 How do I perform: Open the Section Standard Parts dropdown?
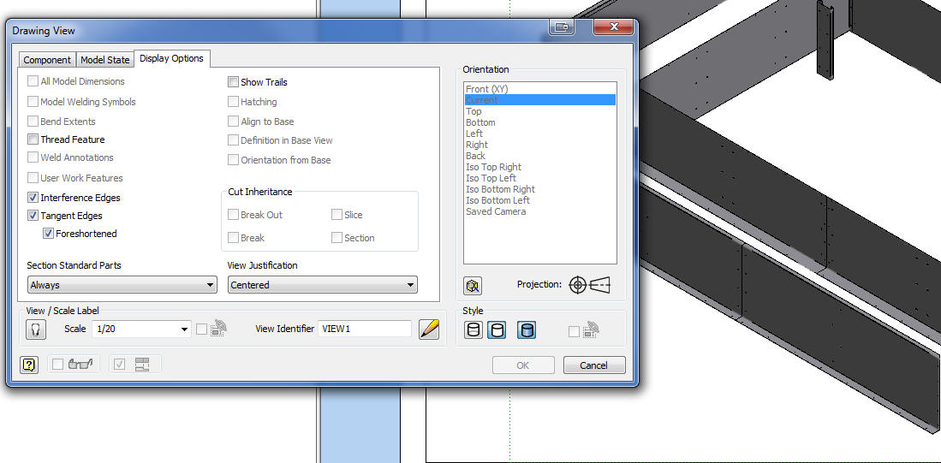(122, 285)
